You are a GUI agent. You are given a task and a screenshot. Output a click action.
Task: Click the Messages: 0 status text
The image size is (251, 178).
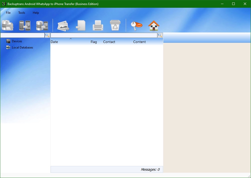(x=150, y=169)
